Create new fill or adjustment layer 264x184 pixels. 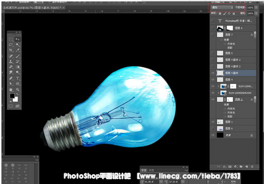[236, 166]
